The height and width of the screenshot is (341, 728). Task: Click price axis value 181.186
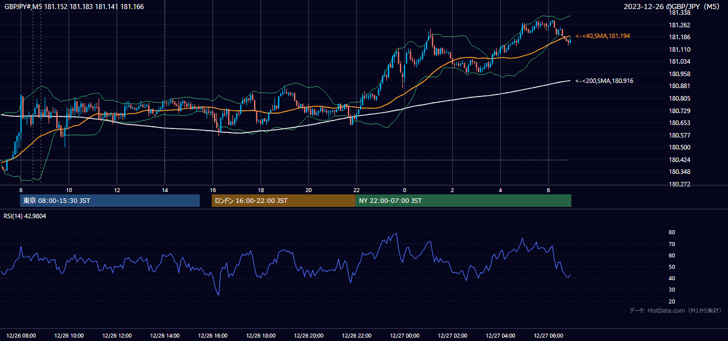click(680, 37)
